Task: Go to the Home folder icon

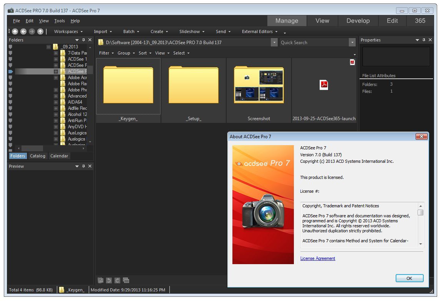Action: [x=15, y=31]
